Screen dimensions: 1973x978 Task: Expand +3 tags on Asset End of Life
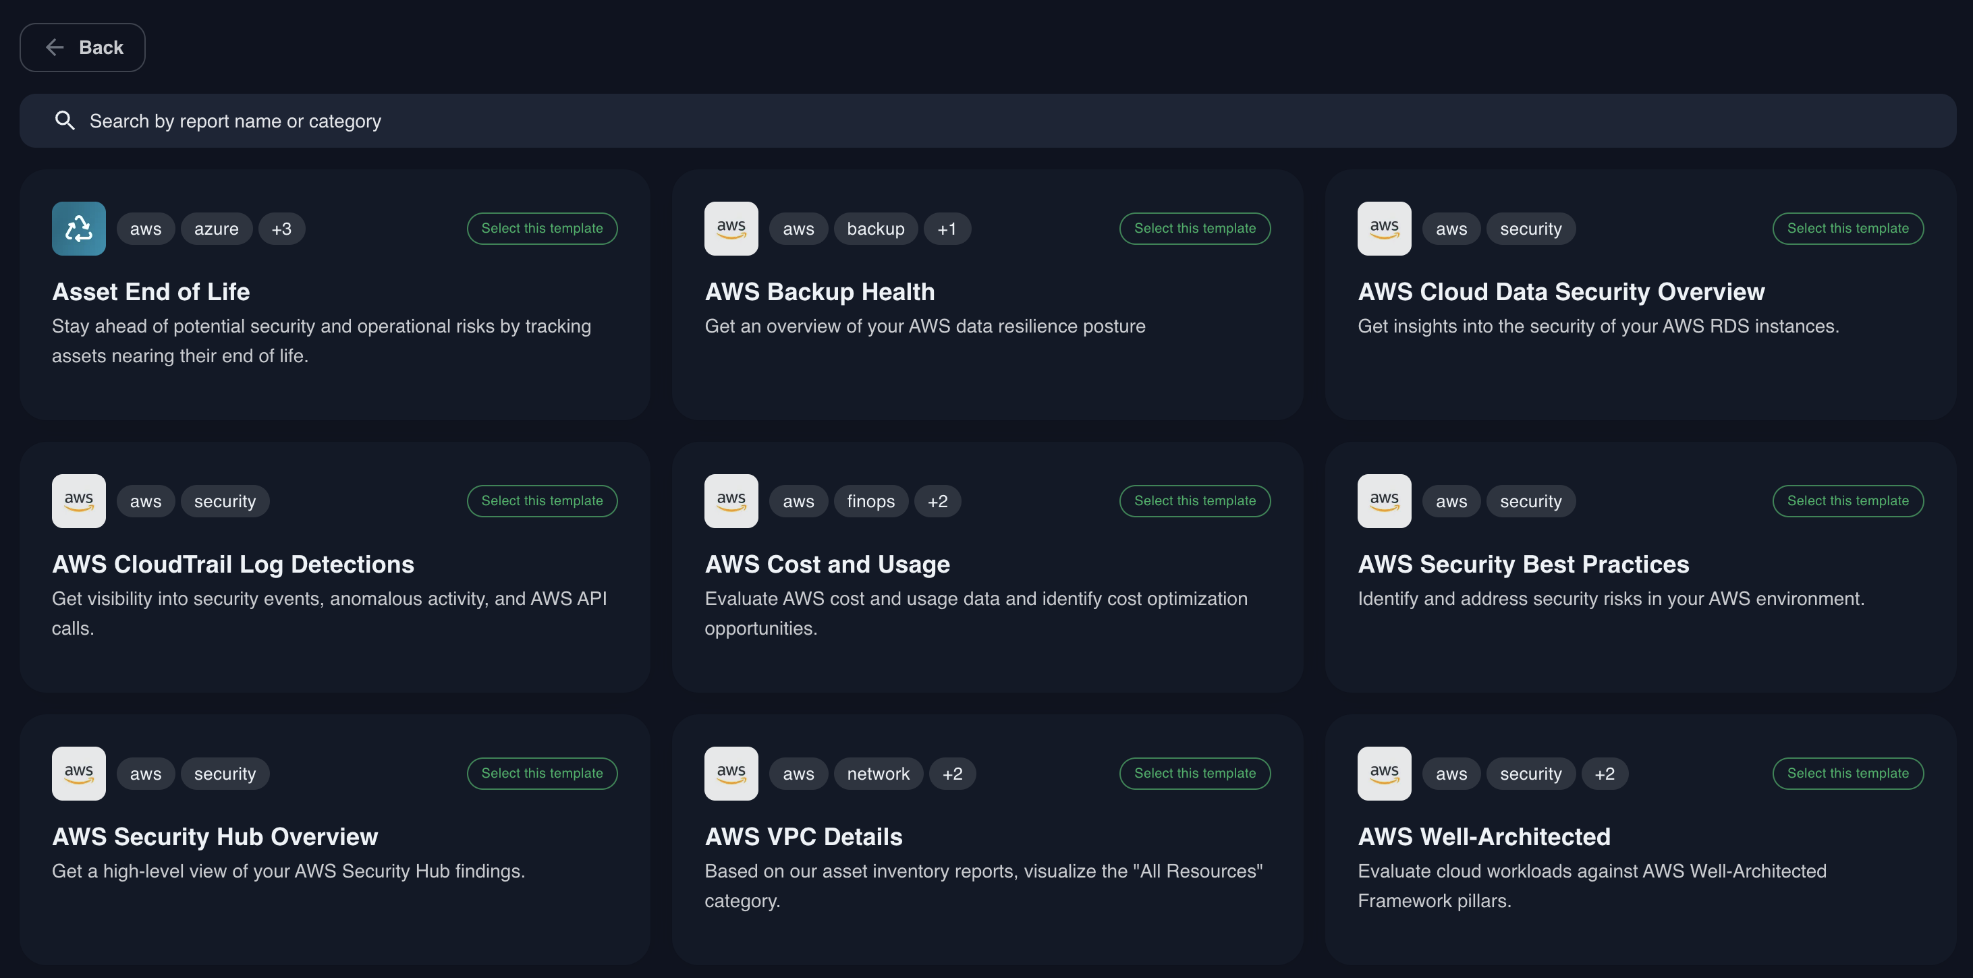pyautogui.click(x=281, y=229)
